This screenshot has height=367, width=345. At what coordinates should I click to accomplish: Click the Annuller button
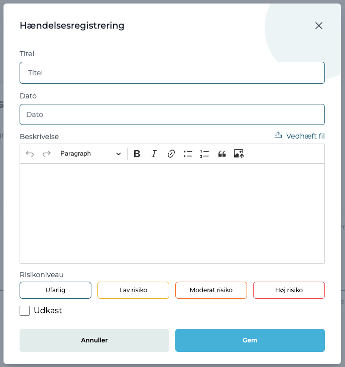(x=94, y=340)
